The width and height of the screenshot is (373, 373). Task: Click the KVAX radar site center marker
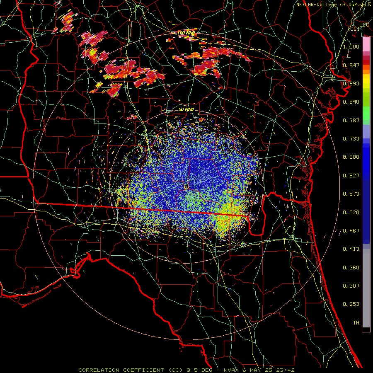coord(186,186)
